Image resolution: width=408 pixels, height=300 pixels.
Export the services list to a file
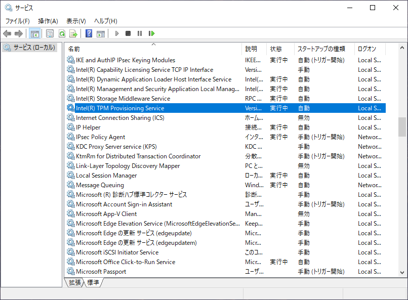point(73,33)
